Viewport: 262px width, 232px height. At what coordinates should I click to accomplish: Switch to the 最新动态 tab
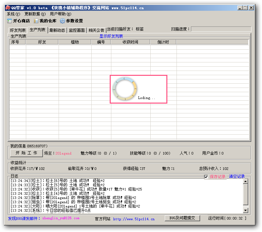(57, 30)
